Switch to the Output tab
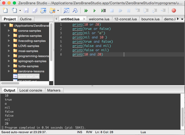Image resolution: width=185 pixels, height=135 pixels. (x=9, y=90)
